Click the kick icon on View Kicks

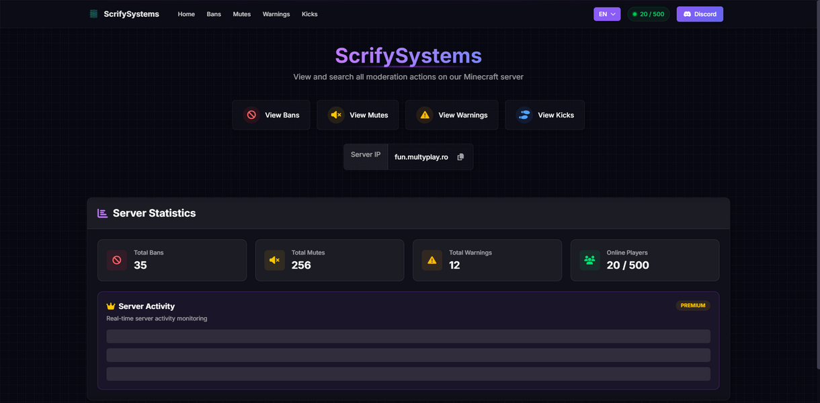pyautogui.click(x=524, y=115)
